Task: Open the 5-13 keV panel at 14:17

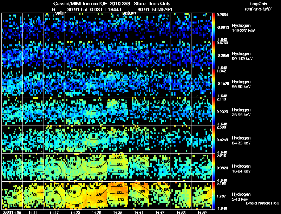Action: pos(54,195)
